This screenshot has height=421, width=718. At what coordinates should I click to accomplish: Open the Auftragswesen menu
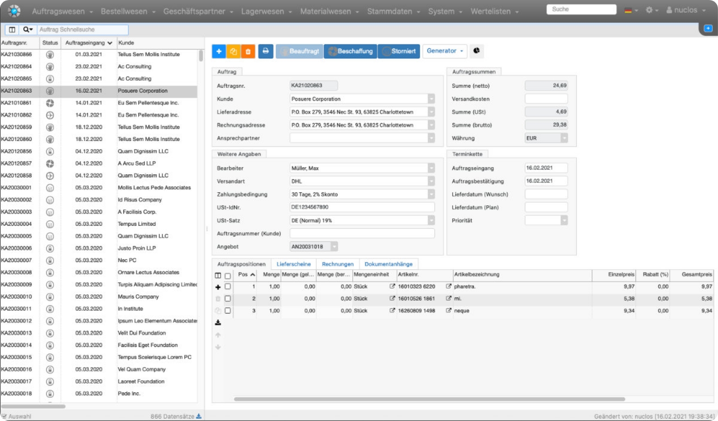click(63, 11)
